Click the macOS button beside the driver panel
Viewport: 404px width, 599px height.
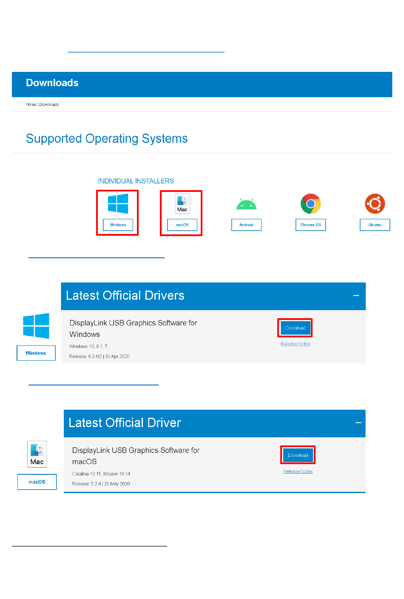(37, 482)
